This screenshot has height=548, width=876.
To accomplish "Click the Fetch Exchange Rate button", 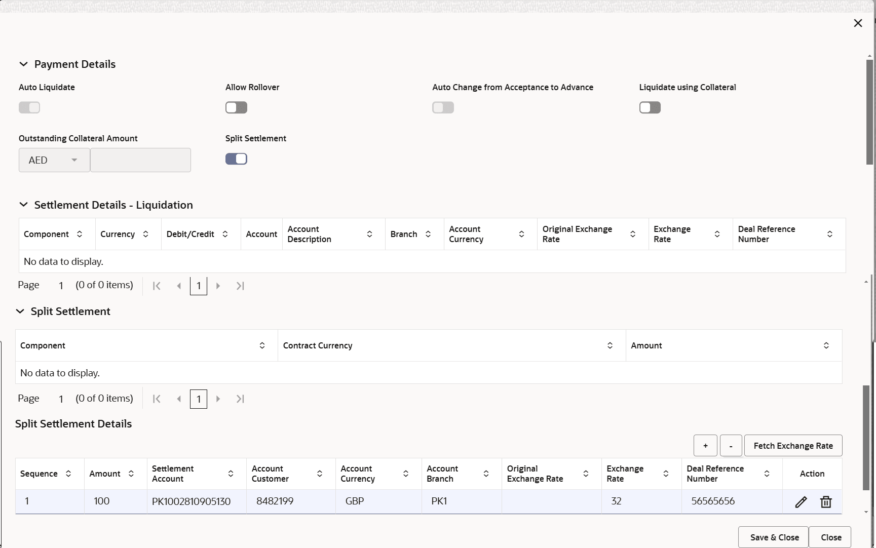I will (x=793, y=446).
